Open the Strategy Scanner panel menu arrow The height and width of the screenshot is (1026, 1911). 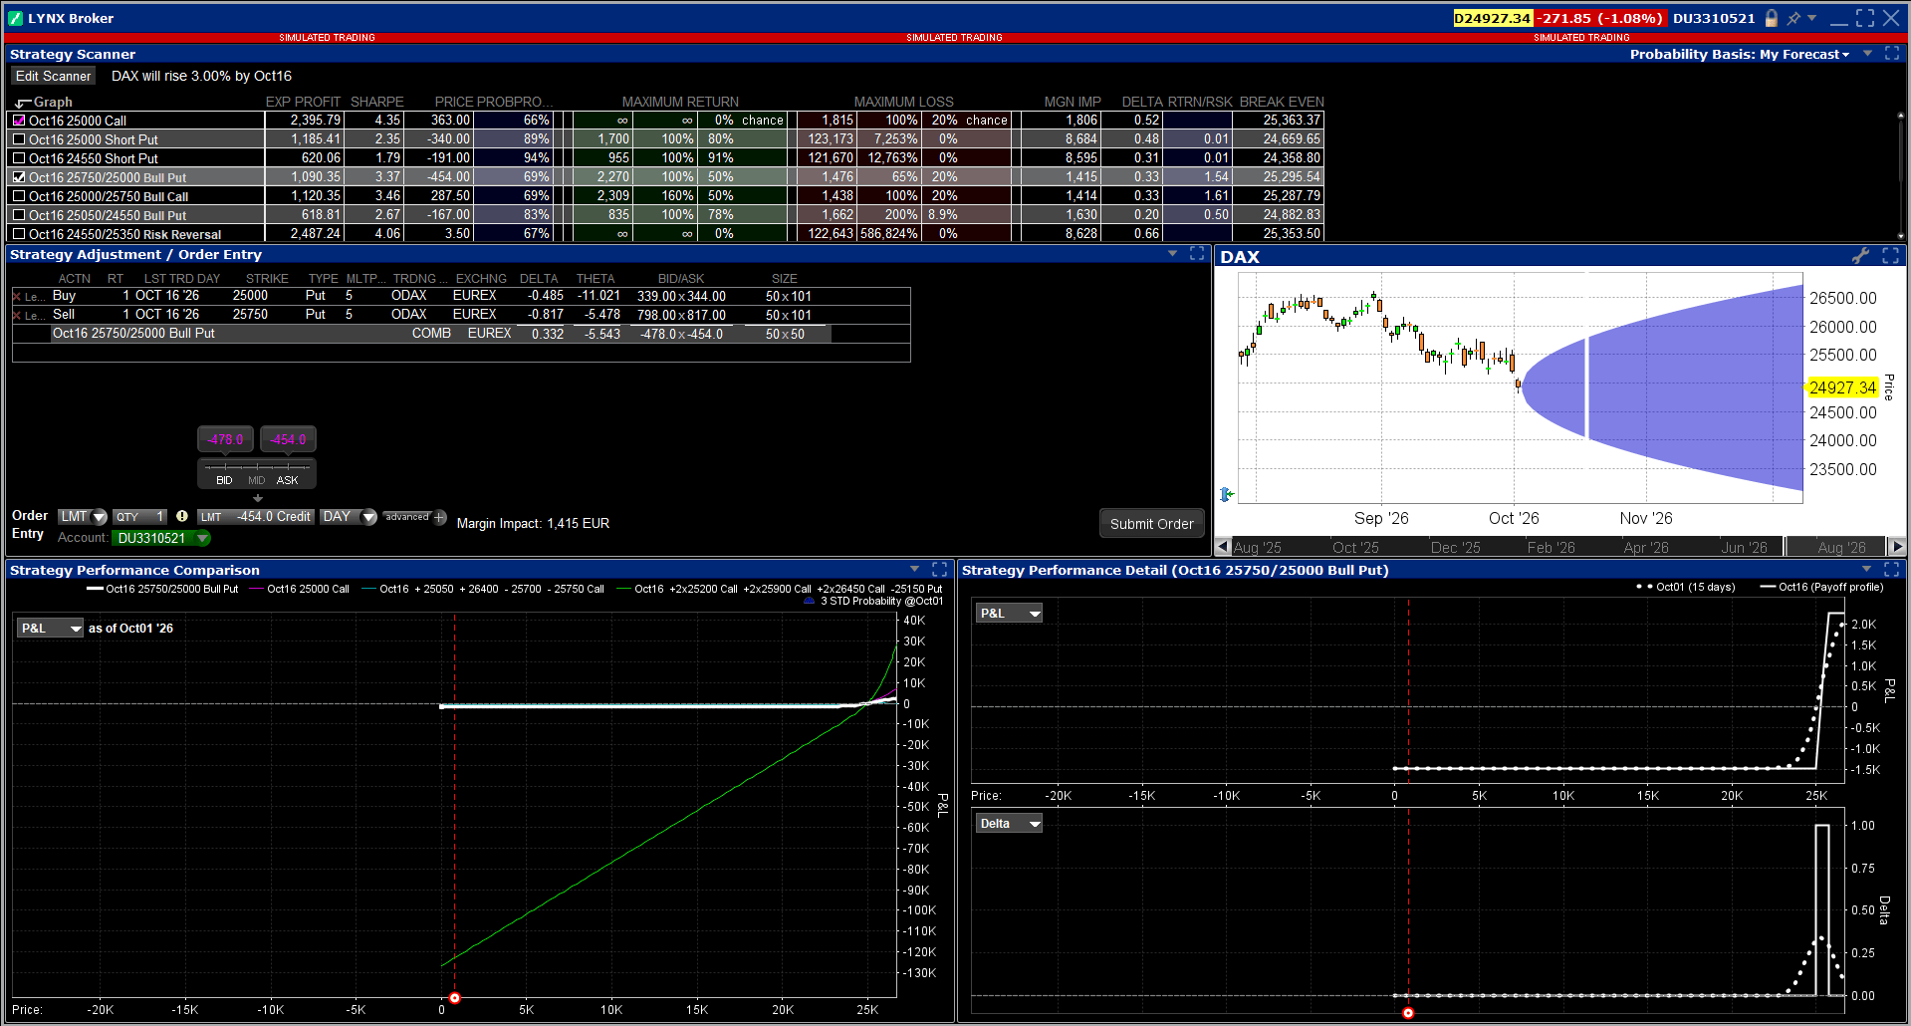1868,54
